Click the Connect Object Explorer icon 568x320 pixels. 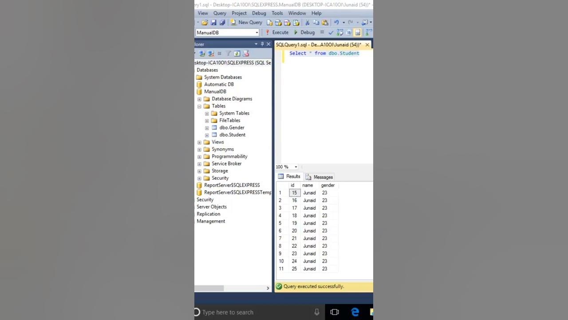tap(202, 53)
